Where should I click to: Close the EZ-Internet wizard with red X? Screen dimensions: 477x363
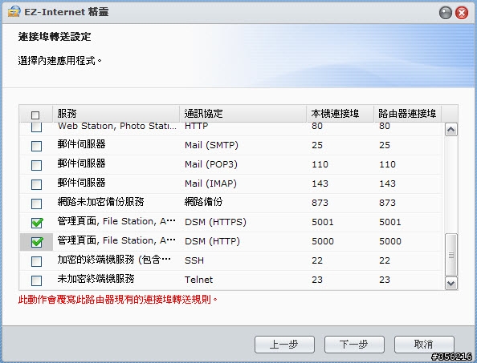click(462, 13)
